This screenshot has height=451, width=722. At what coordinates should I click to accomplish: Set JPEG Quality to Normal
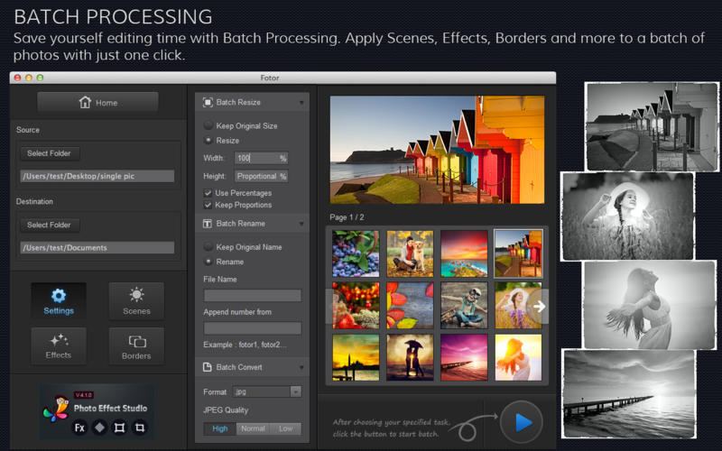253,428
